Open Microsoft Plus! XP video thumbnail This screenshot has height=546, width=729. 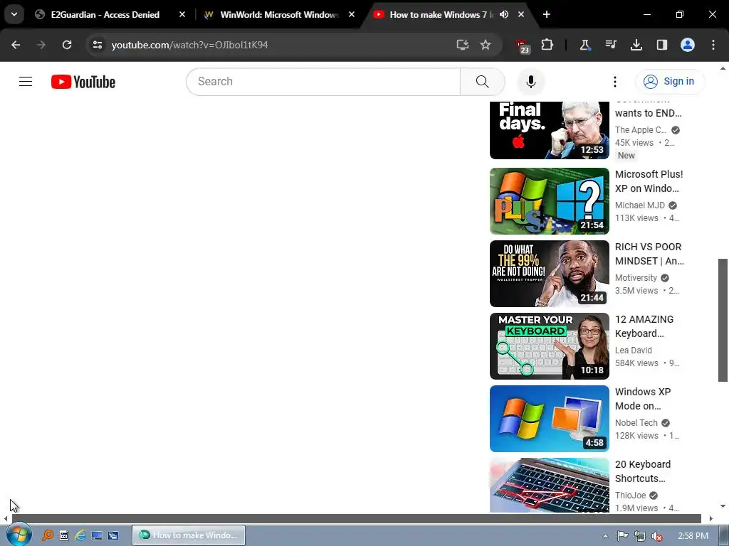click(549, 201)
